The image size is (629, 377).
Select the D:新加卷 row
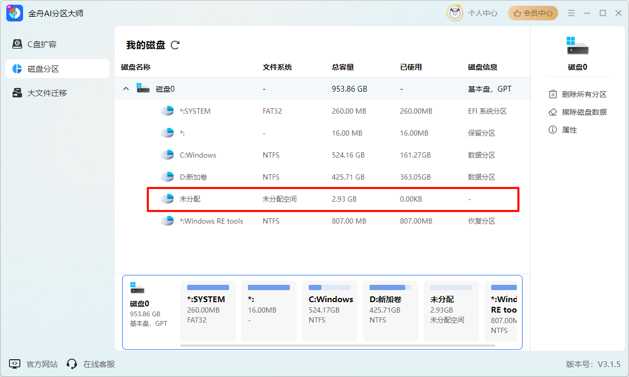point(322,177)
